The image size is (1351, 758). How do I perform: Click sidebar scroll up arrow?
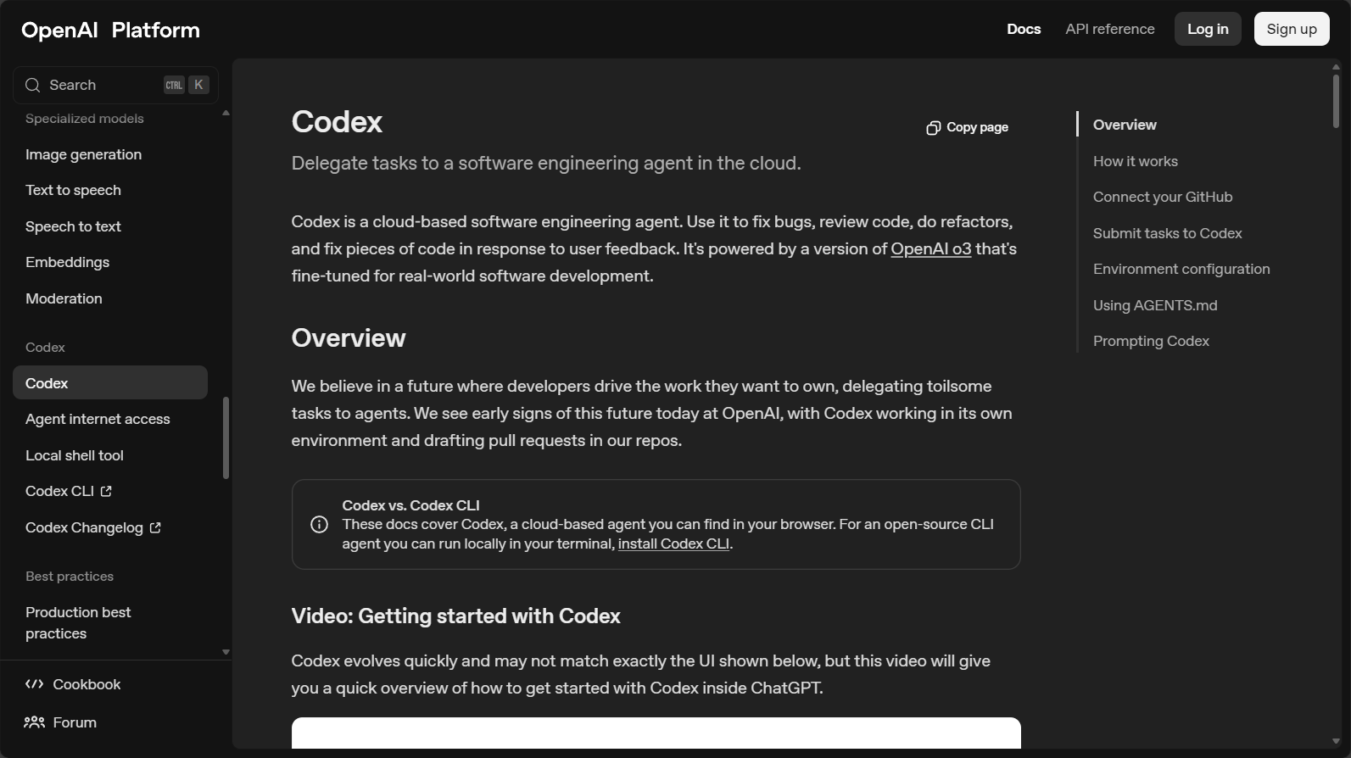coord(226,113)
